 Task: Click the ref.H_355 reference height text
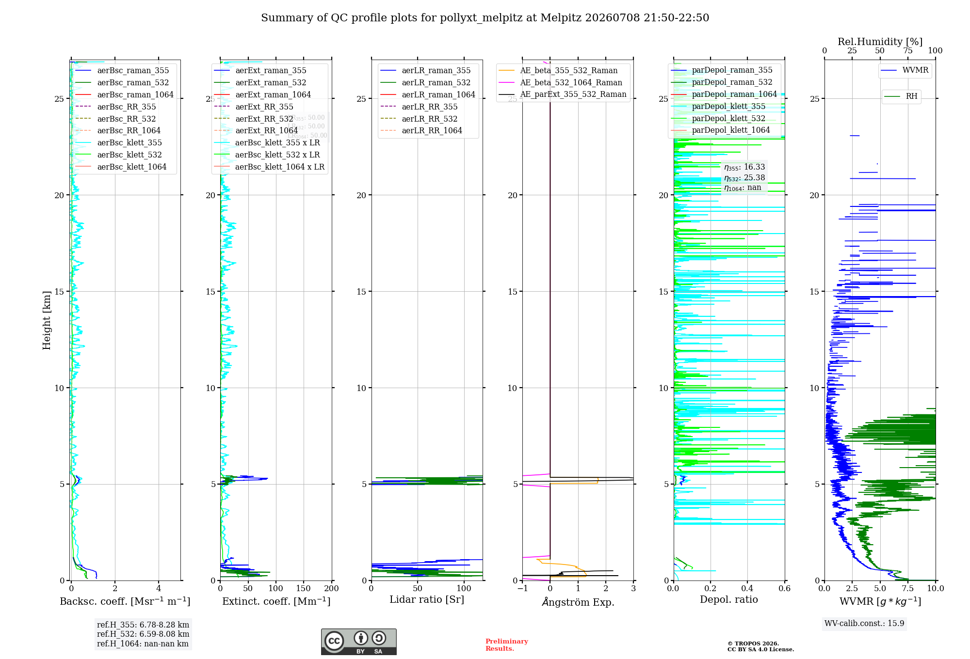[x=143, y=625]
